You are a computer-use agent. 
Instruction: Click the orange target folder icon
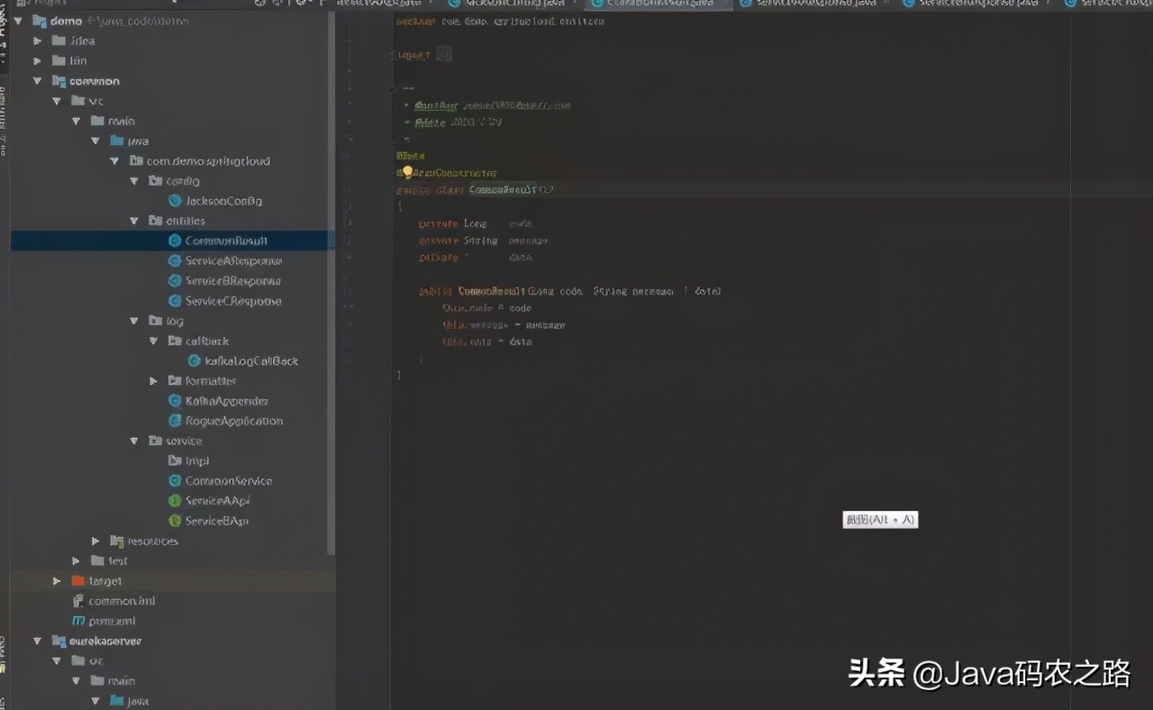click(77, 581)
